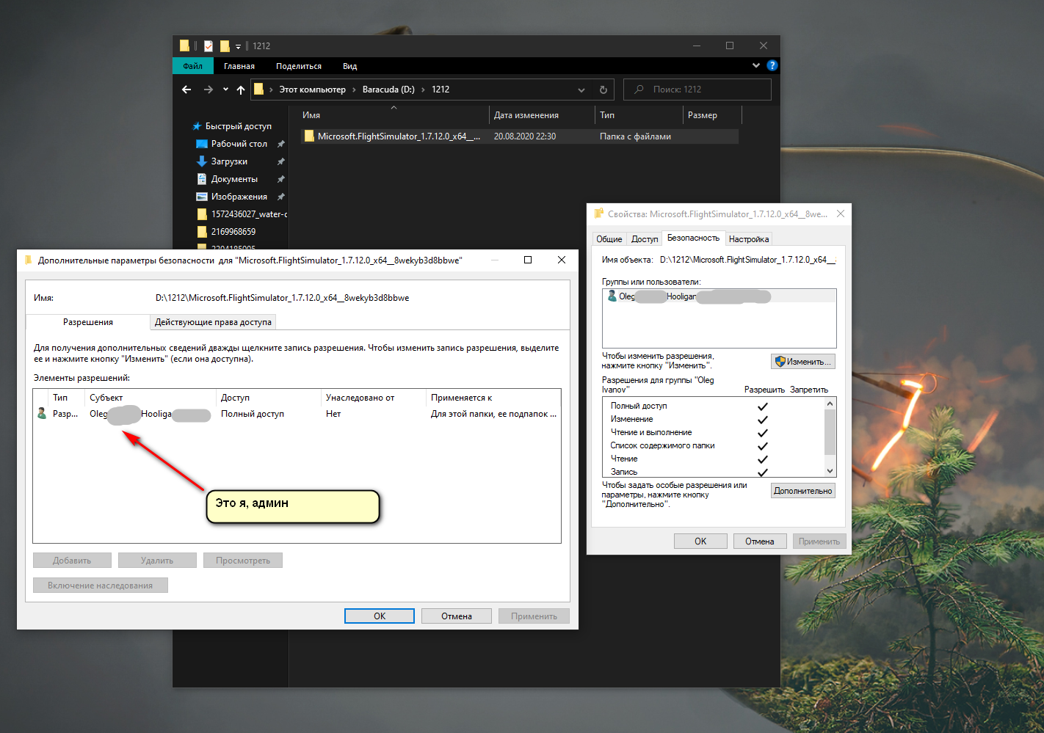Select Быстрый доступ in navigation pane
The height and width of the screenshot is (733, 1044).
coord(239,126)
